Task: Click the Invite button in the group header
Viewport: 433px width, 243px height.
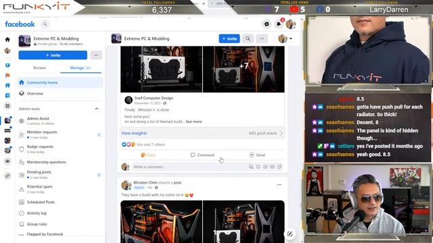Action: 229,38
